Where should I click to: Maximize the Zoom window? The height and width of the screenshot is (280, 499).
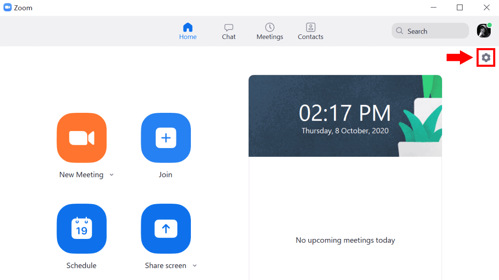click(459, 7)
